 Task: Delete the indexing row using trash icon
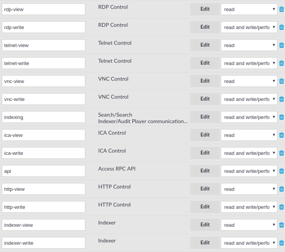281,117
